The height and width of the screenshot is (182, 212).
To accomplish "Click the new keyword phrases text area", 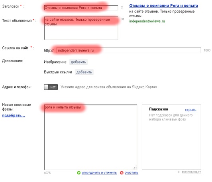I will pos(90,137).
